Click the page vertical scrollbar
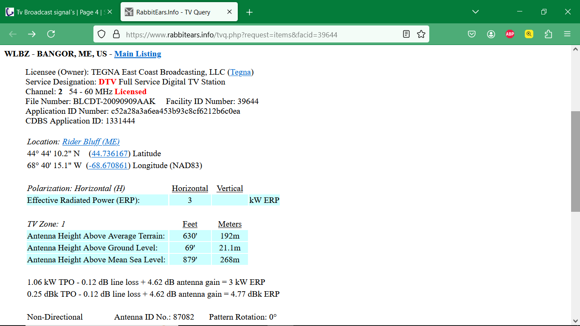Image resolution: width=580 pixels, height=326 pixels. [575, 161]
